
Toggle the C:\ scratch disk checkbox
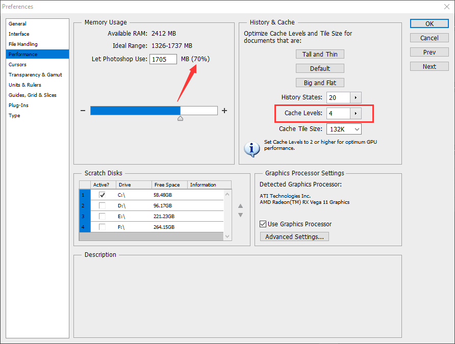point(102,195)
